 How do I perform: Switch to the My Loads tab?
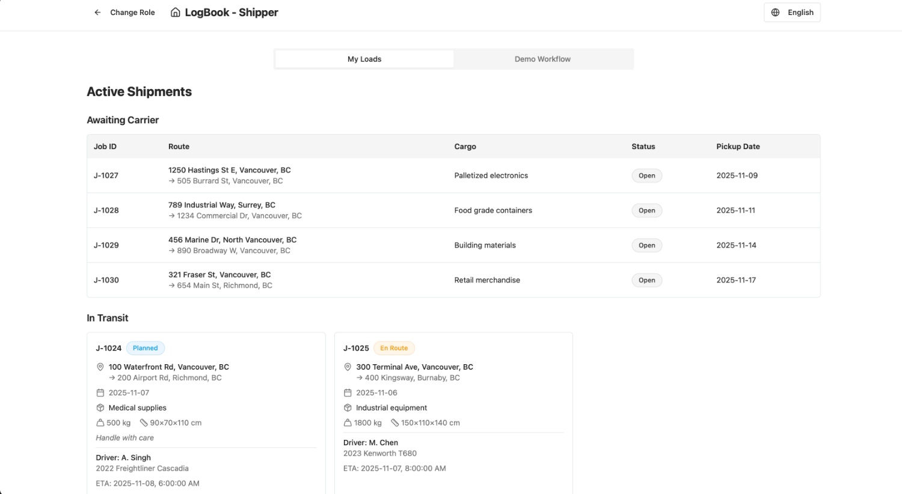pos(364,59)
